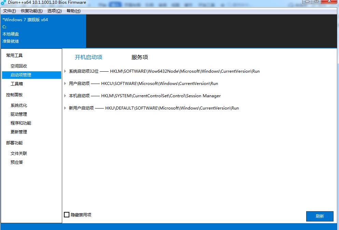Click the HKU\DEFAULT Run registry path

pos(172,108)
